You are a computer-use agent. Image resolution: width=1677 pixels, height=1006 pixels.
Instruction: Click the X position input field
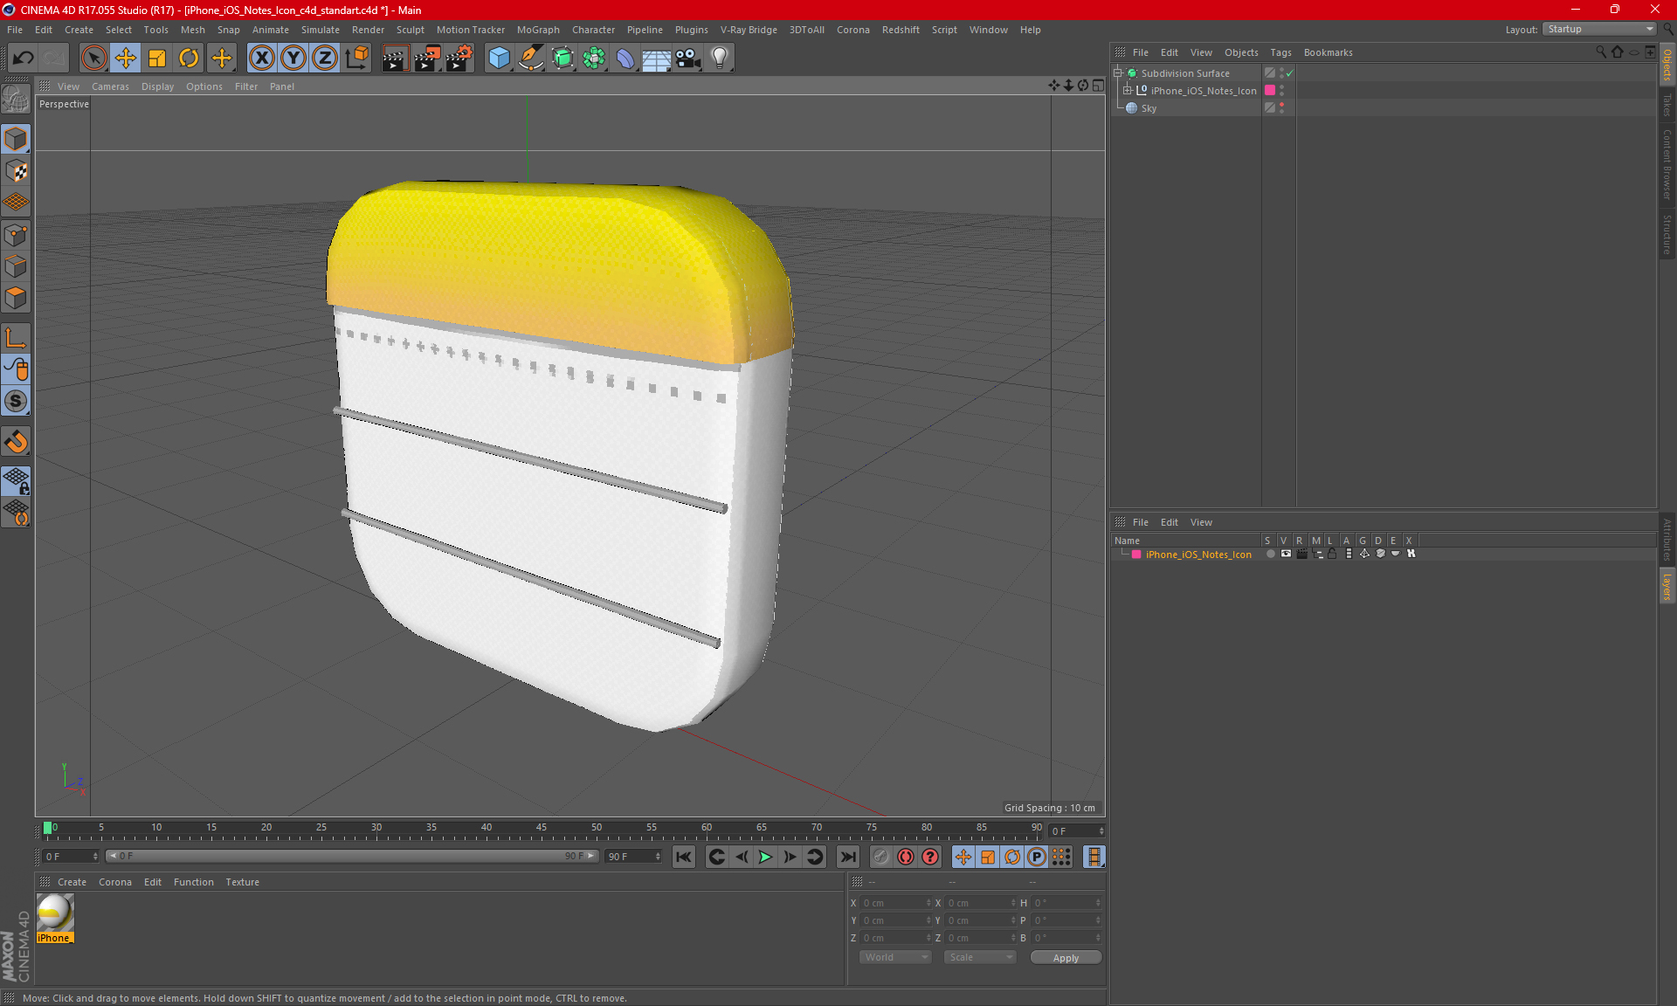(x=895, y=903)
